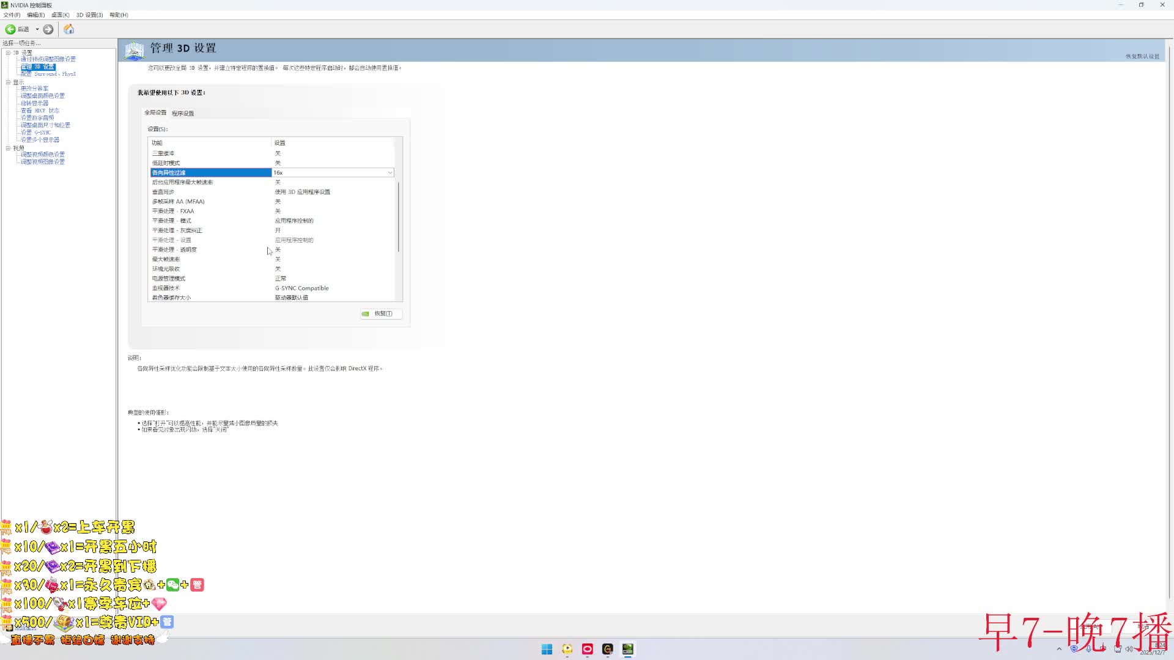
Task: Show hidden system tray icons chevron
Action: point(1059,649)
